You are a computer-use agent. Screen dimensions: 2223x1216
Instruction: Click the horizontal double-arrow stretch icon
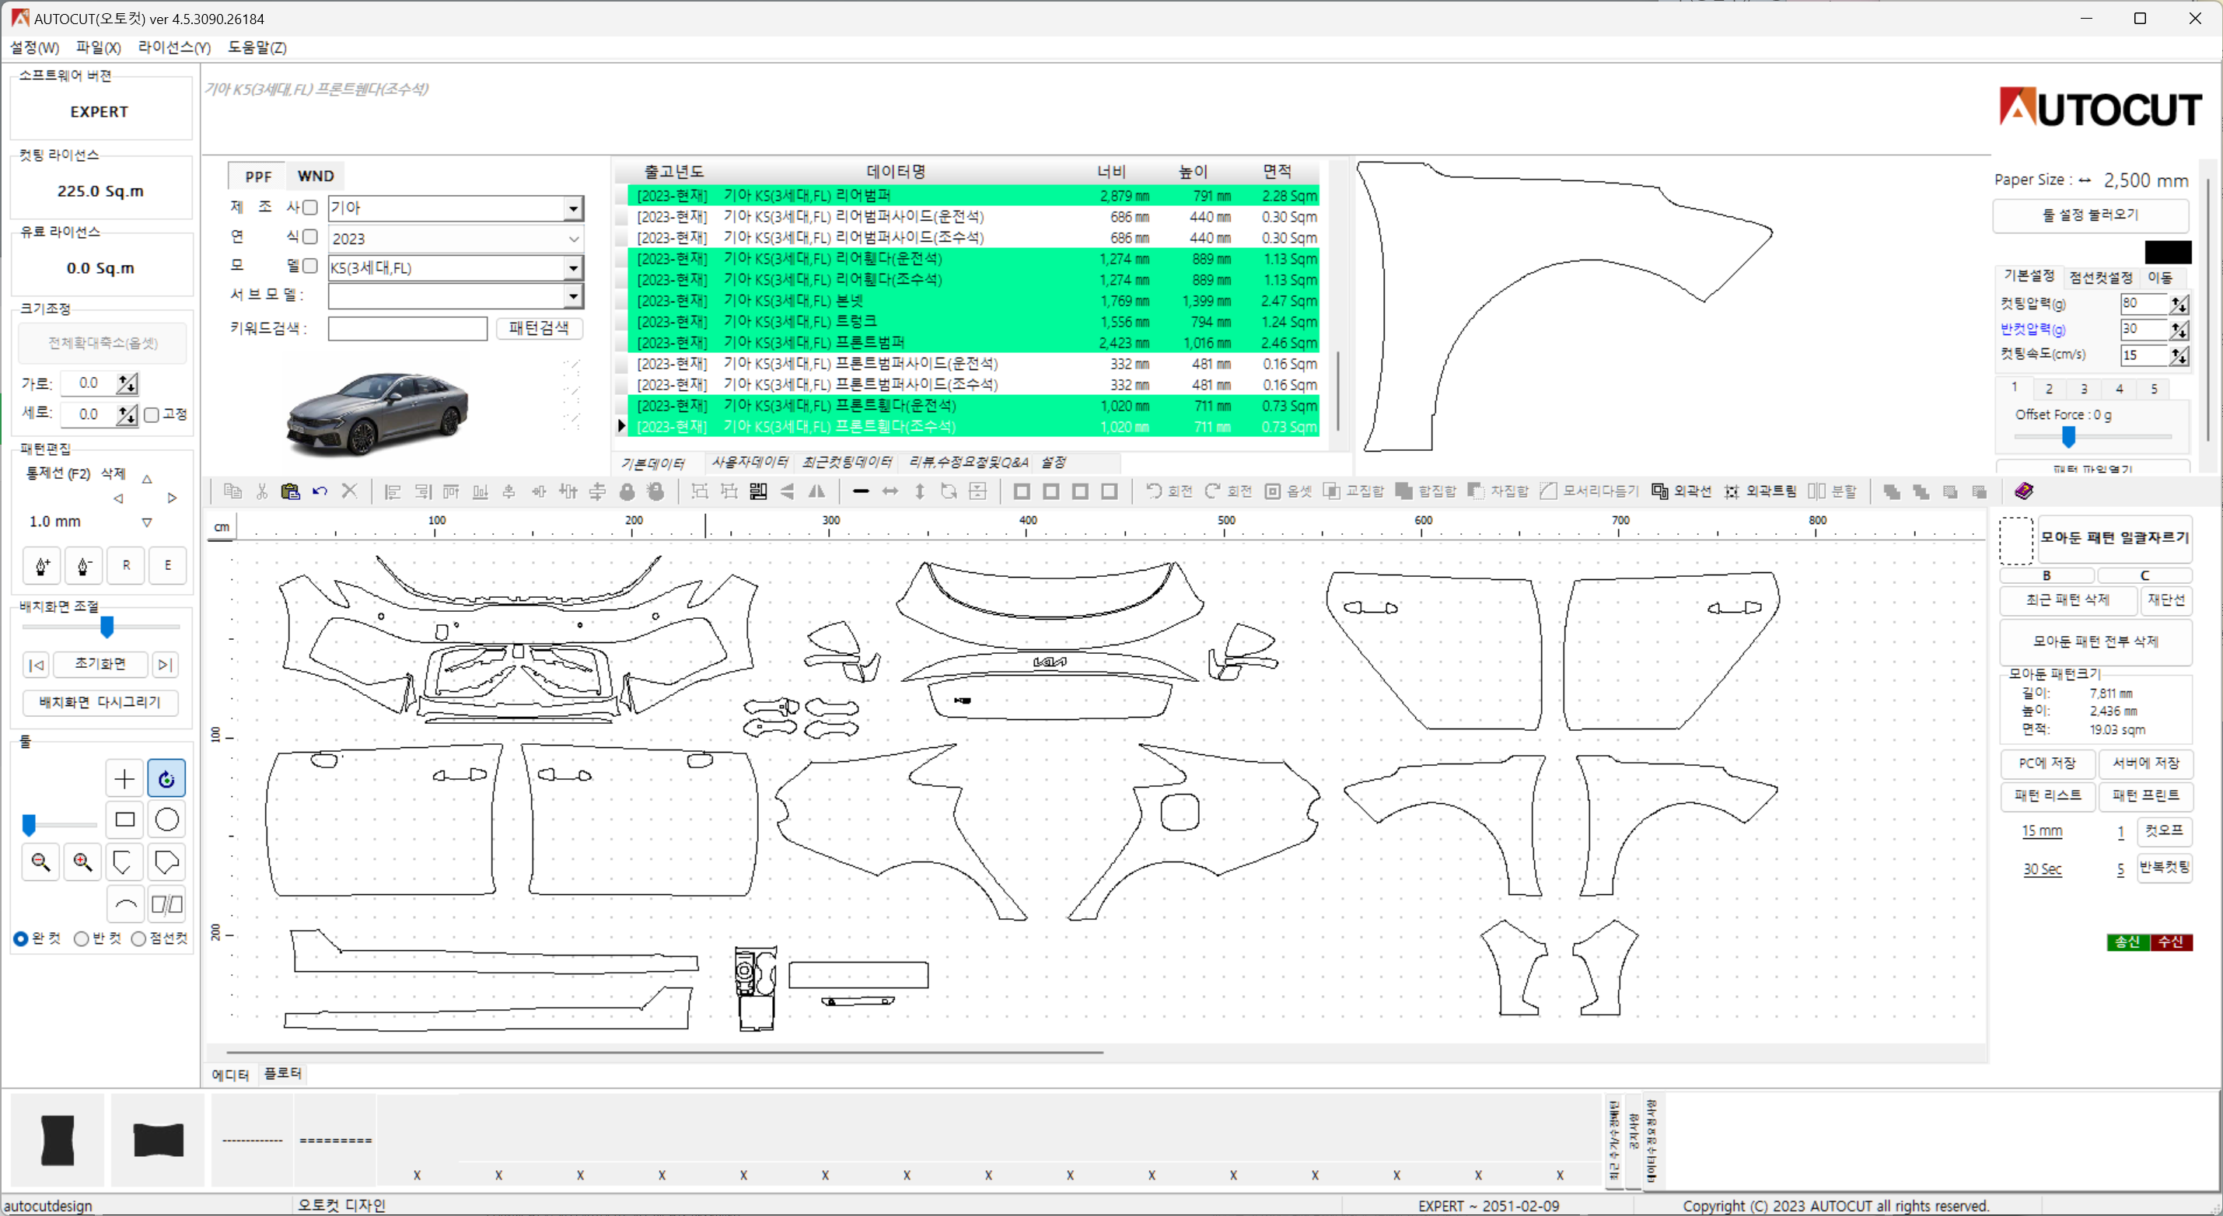click(x=890, y=491)
